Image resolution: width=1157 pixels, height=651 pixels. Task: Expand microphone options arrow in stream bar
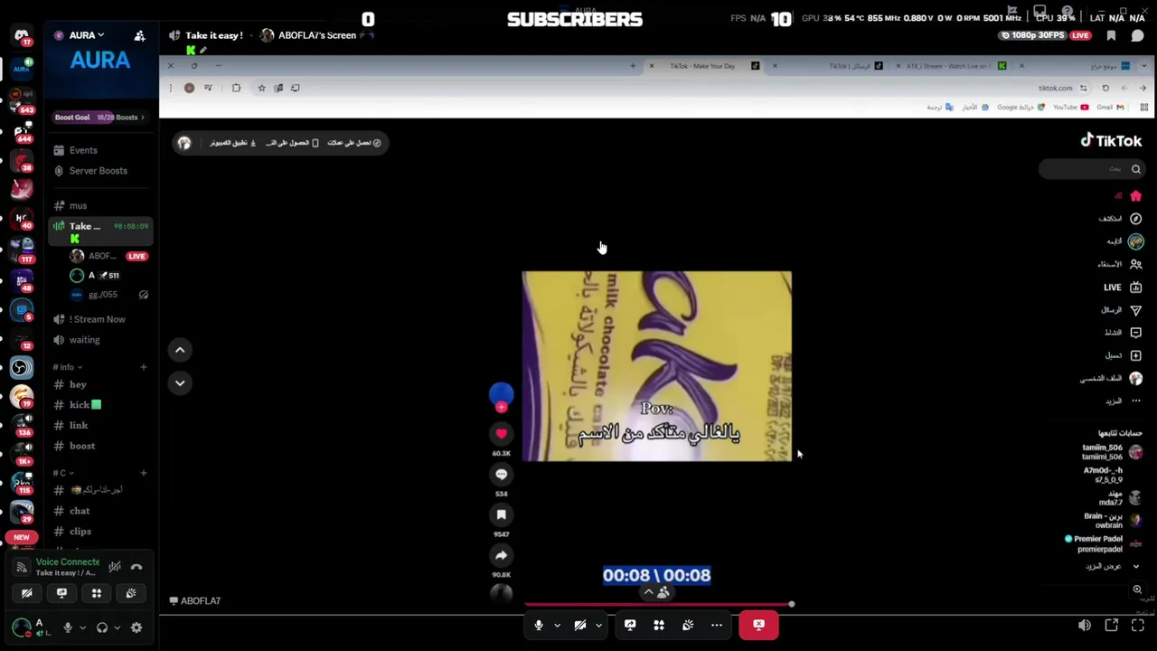click(557, 625)
